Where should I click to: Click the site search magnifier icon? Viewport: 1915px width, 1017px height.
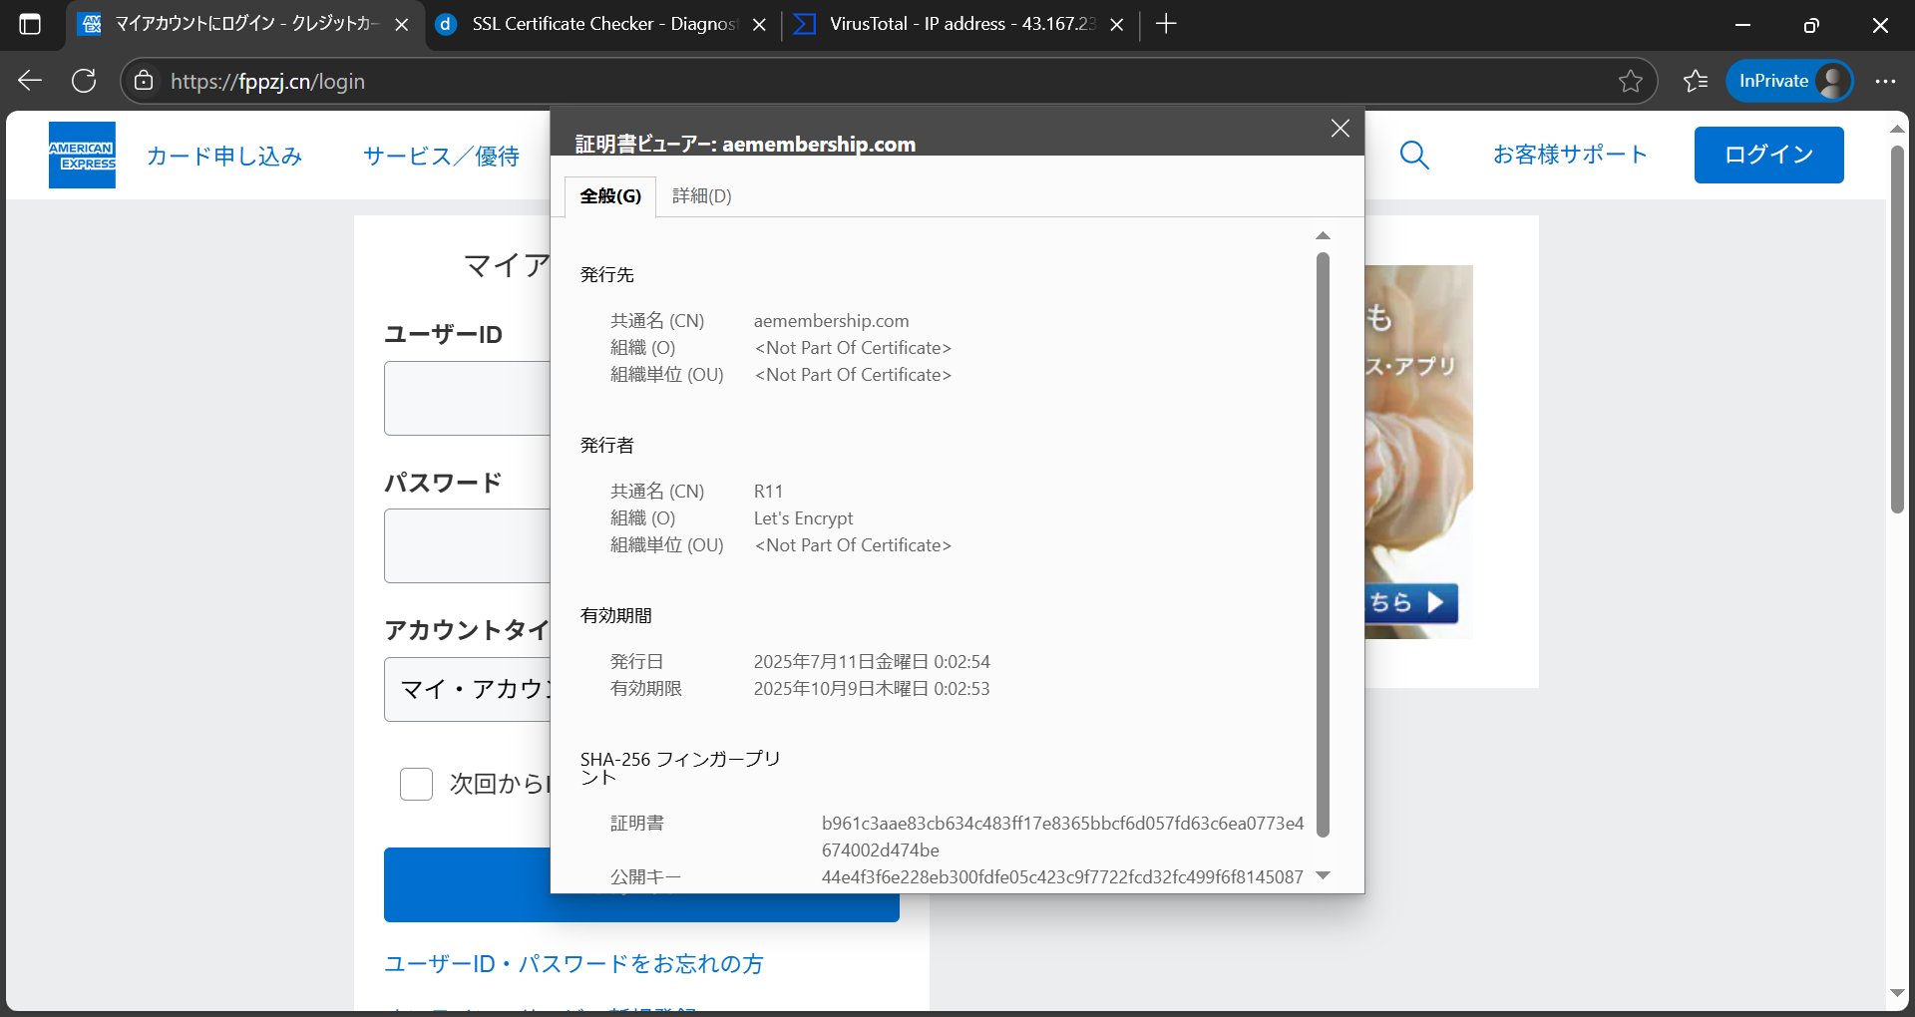[x=1413, y=155]
